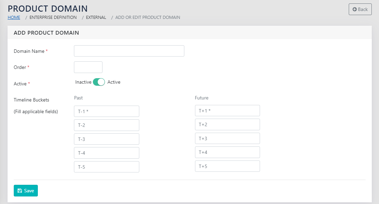
Task: Select the ENTERPRISE DEFINITION breadcrumb
Action: pyautogui.click(x=53, y=17)
